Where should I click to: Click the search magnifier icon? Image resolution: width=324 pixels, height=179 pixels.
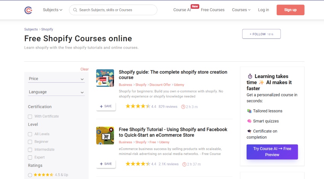[x=75, y=10]
